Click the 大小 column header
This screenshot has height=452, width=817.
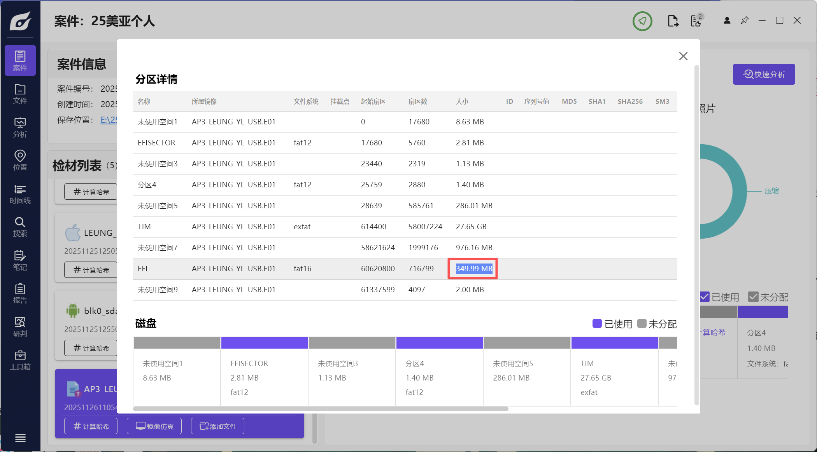462,101
